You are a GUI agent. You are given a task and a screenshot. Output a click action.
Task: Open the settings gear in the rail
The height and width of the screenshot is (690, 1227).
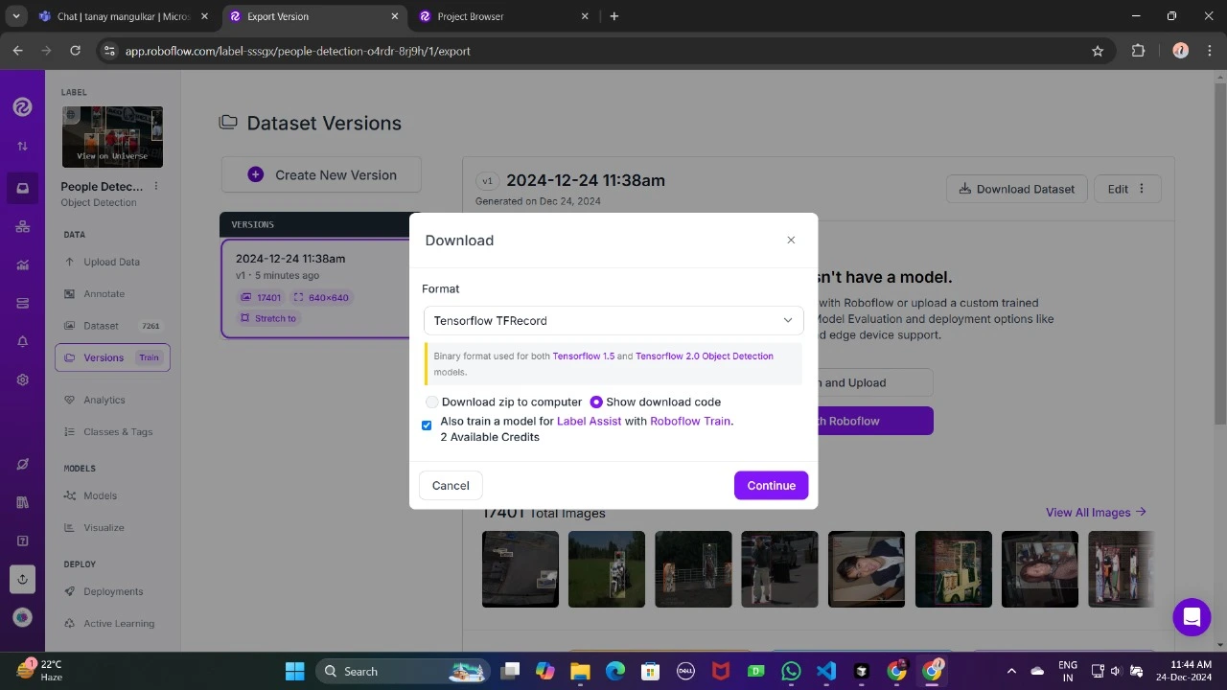22,379
